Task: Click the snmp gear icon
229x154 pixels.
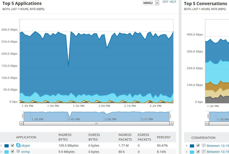Action: click(x=18, y=152)
